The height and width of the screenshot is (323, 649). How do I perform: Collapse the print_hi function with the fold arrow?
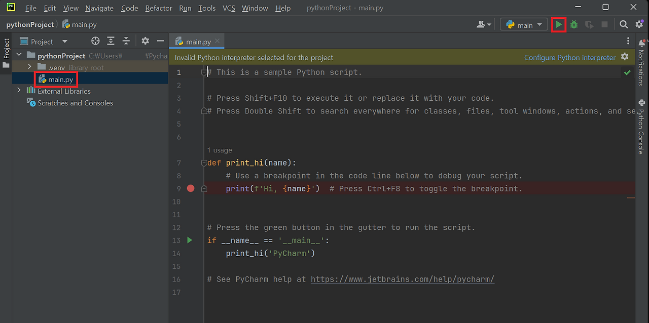(204, 163)
